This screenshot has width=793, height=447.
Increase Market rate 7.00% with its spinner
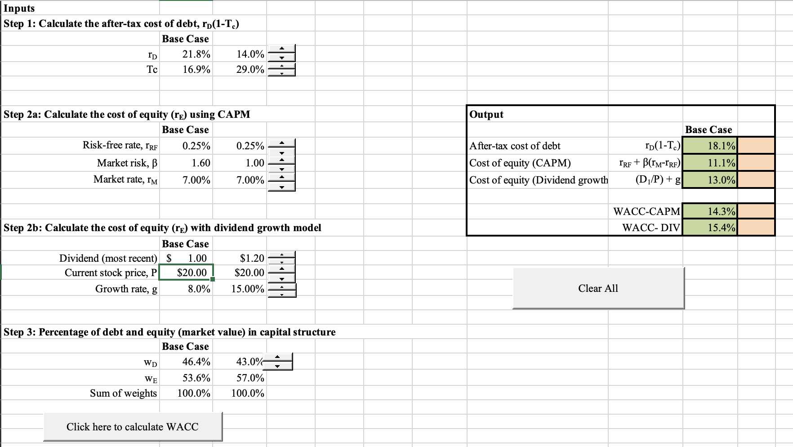tap(281, 177)
